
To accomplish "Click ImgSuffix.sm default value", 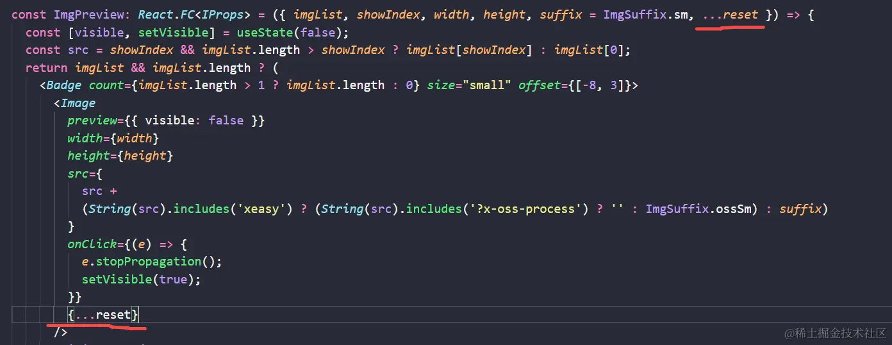I will 646,14.
